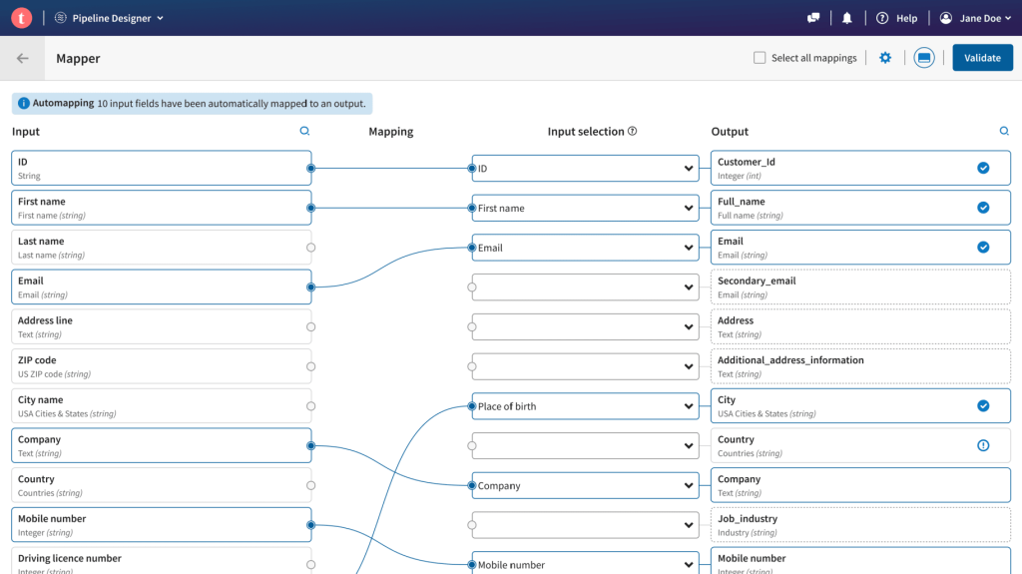Toggle the City output mapping checkmark
Image resolution: width=1022 pixels, height=574 pixels.
[983, 405]
